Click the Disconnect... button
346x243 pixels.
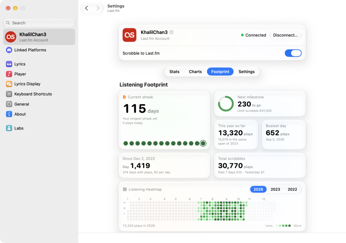[285, 35]
